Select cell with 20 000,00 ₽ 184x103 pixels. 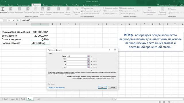point(40,35)
